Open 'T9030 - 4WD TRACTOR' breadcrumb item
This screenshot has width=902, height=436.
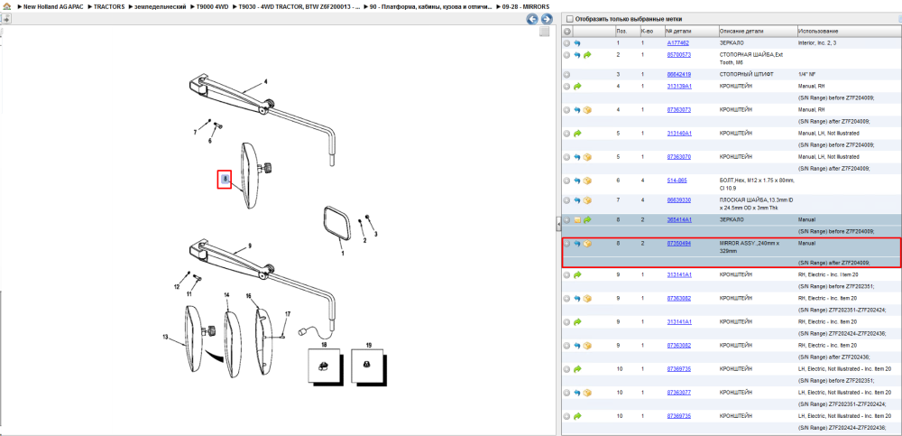coord(299,6)
